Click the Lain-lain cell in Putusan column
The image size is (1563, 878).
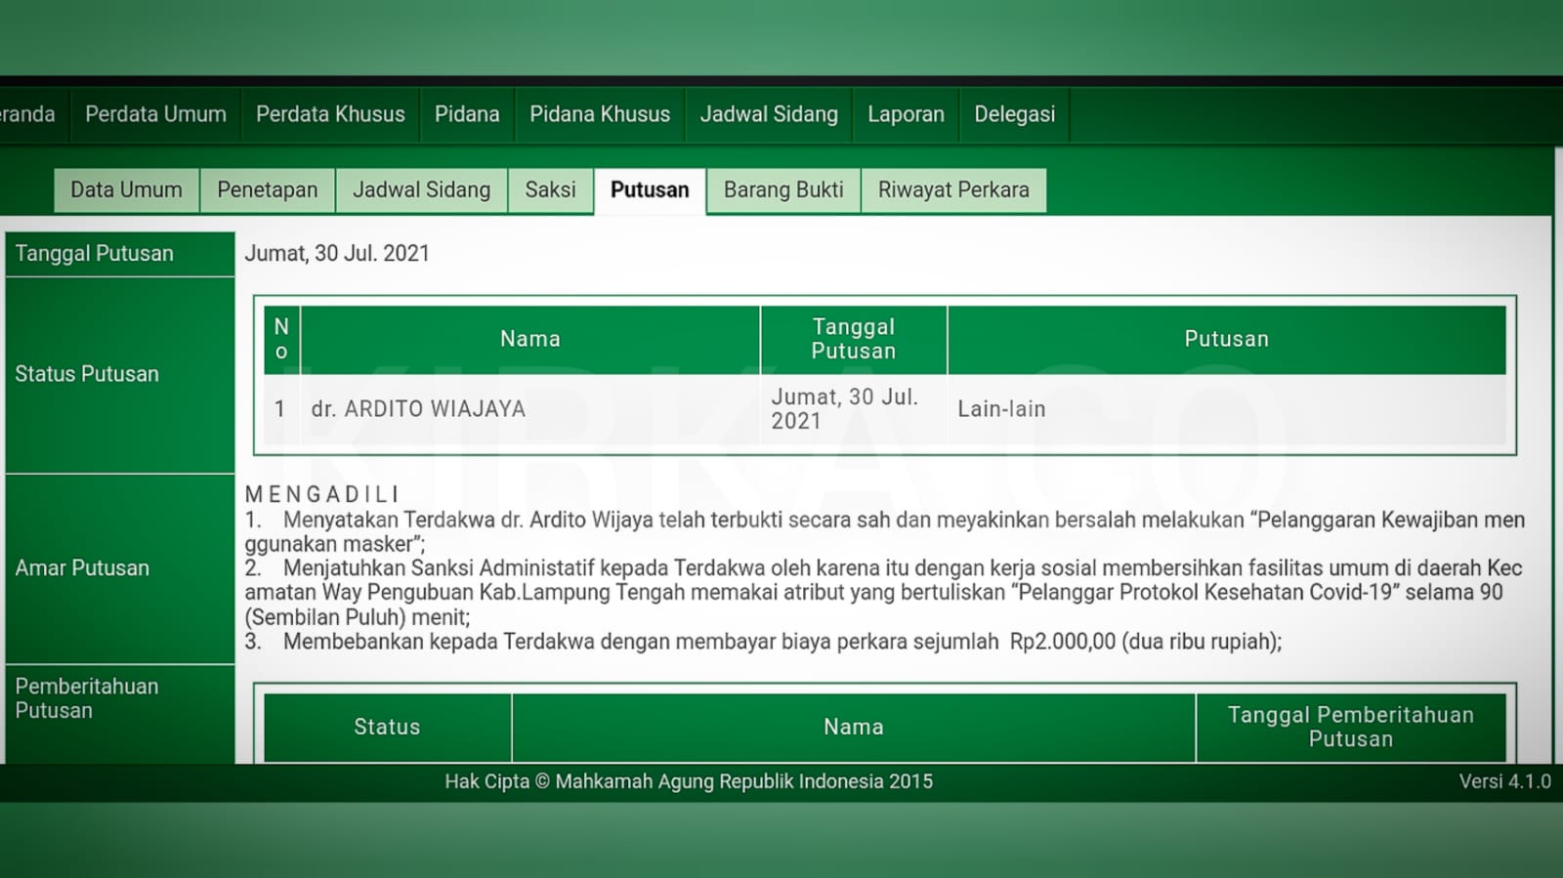click(1001, 409)
